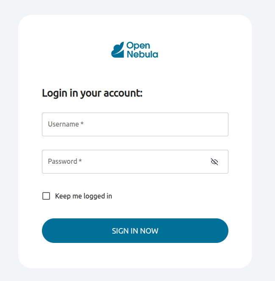Click the "SIGN IN NOW" button text
This screenshot has width=275, height=281.
(x=135, y=231)
